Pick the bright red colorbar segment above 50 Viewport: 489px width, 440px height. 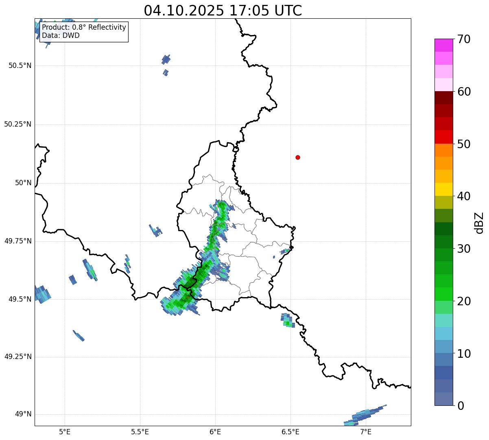coord(444,137)
